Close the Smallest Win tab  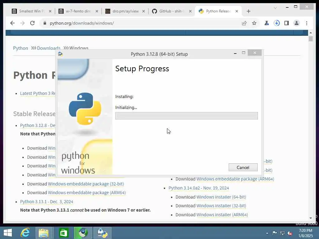50,12
